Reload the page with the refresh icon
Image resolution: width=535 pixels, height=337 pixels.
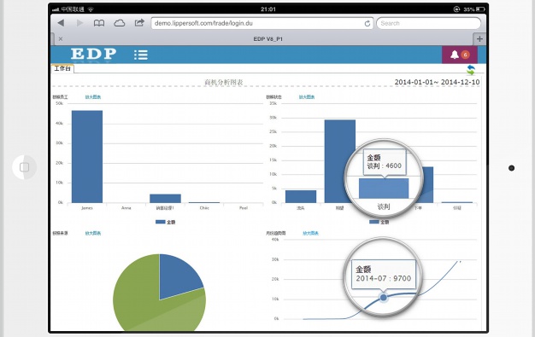(x=367, y=24)
